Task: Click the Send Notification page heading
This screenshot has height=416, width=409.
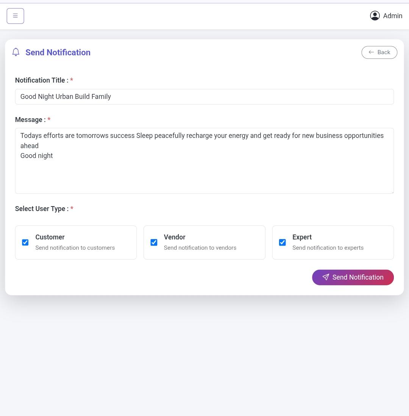Action: 58,52
